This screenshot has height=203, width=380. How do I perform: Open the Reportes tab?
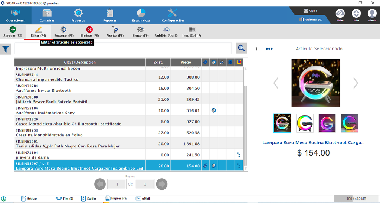pyautogui.click(x=110, y=15)
